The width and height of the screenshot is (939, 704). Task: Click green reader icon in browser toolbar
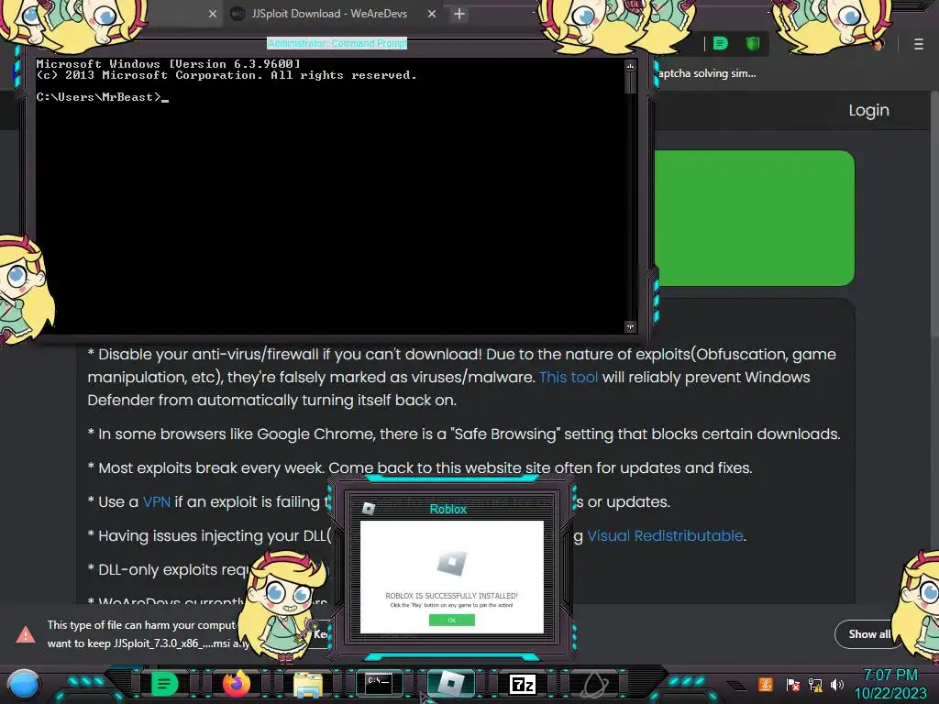(721, 43)
